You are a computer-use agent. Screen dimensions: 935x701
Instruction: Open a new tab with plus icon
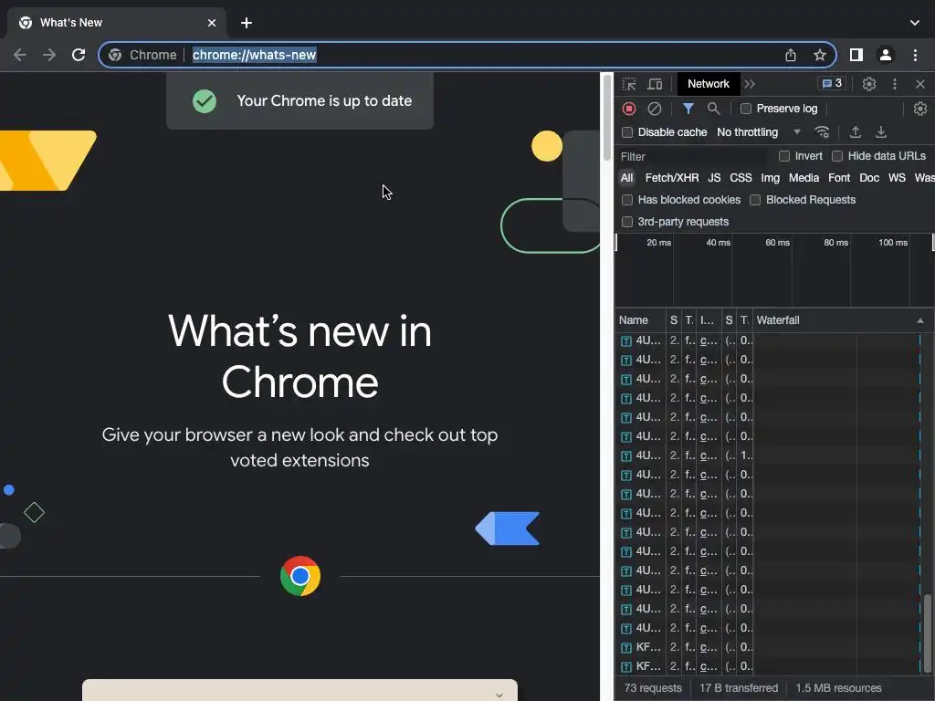(247, 23)
